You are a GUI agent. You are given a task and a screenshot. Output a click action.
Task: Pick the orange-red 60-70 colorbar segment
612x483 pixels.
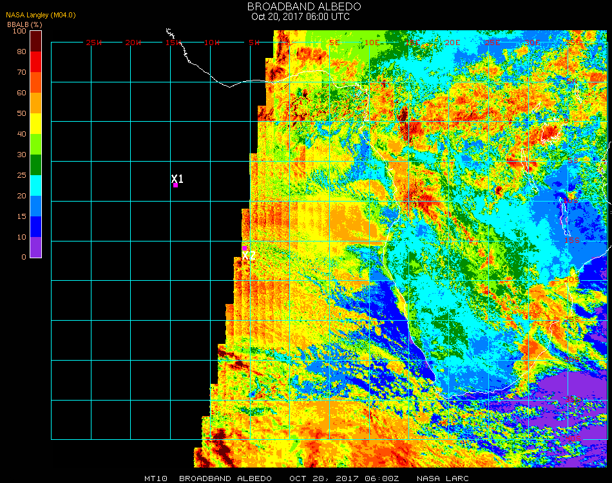tap(35, 82)
